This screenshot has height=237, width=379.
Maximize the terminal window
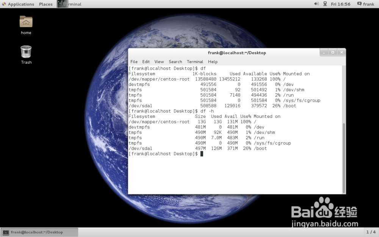(x=333, y=52)
